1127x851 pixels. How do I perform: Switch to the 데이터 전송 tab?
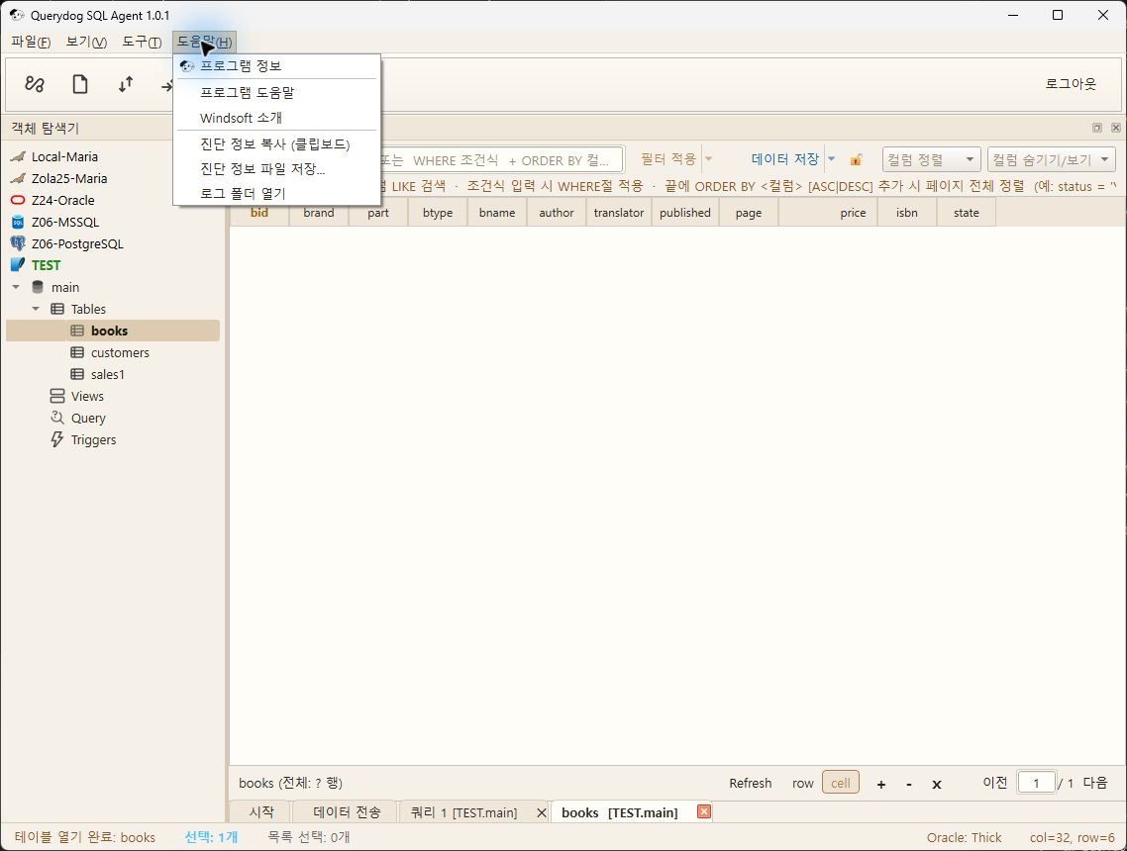tap(347, 812)
